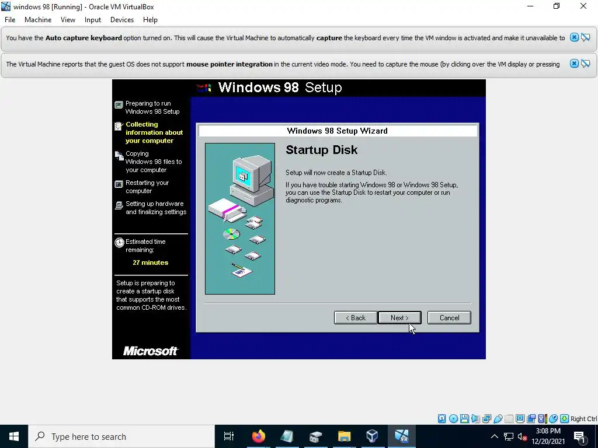Open Task View from the taskbar
This screenshot has height=448, width=598.
click(x=229, y=436)
